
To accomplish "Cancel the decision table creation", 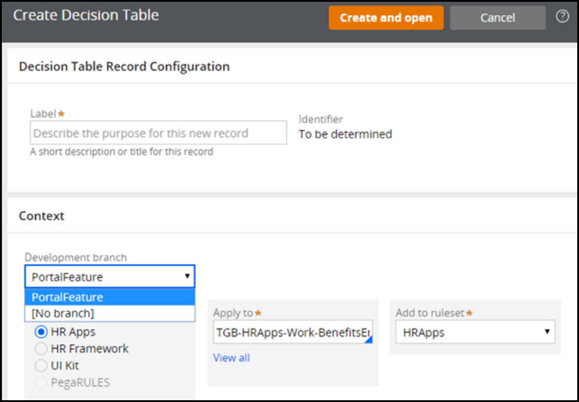I will pyautogui.click(x=497, y=18).
